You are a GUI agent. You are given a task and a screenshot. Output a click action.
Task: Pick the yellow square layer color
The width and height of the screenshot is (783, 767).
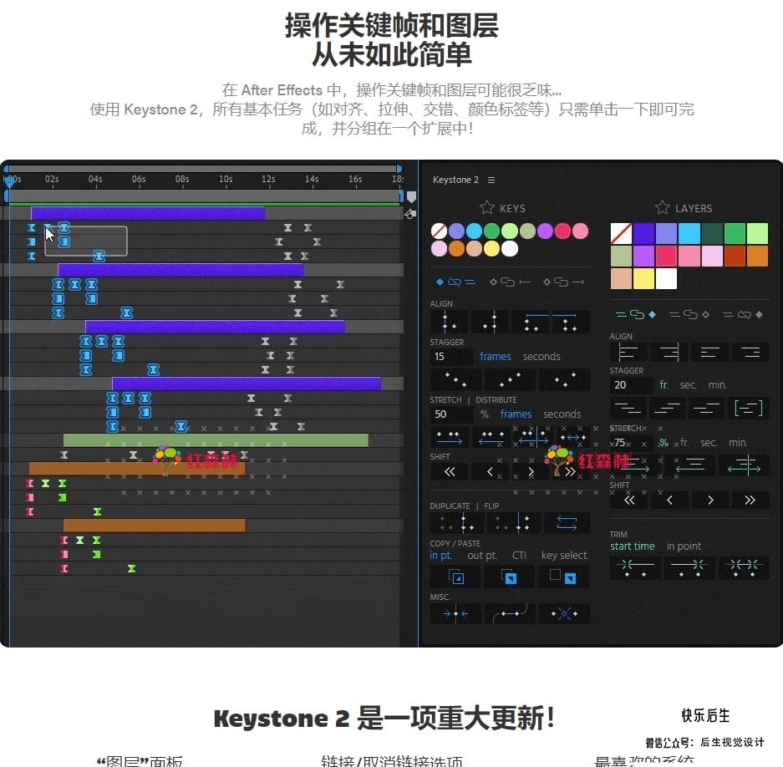pyautogui.click(x=643, y=278)
